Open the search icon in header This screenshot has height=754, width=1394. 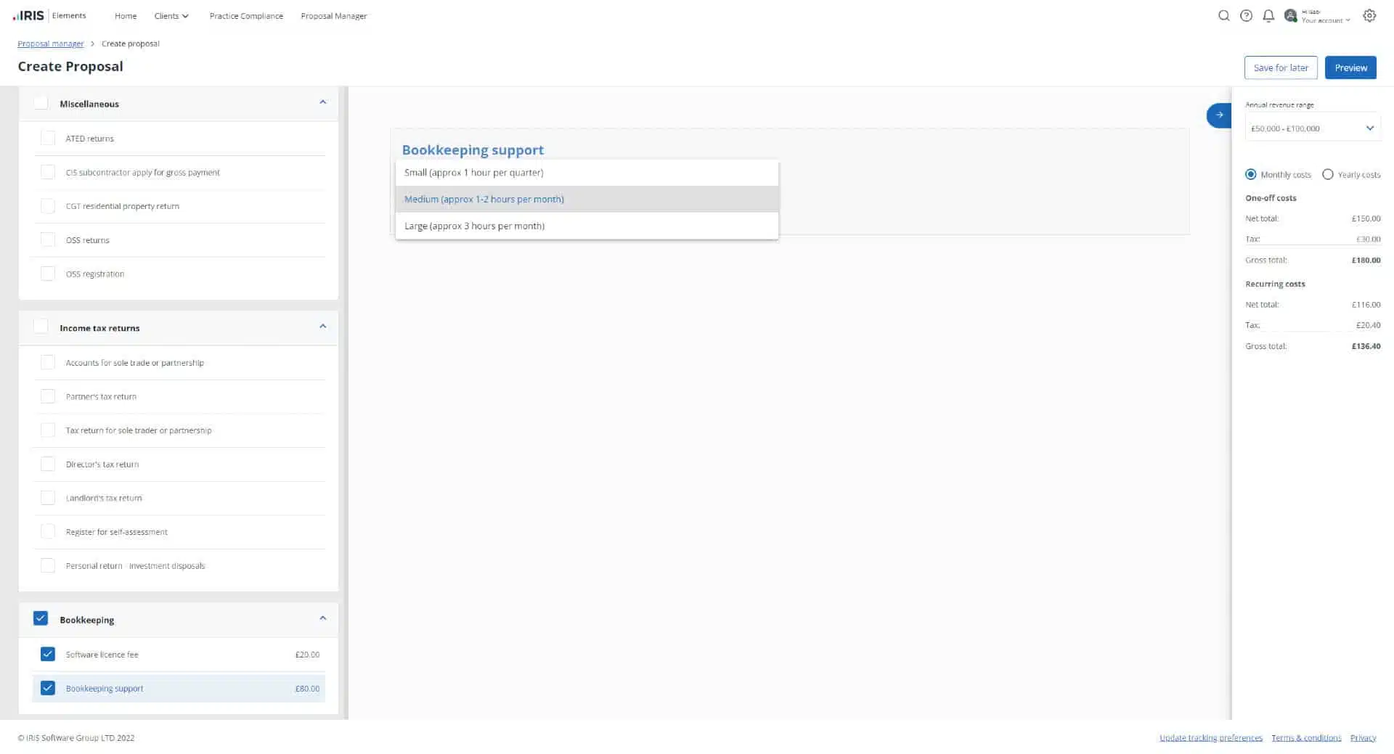(x=1223, y=15)
